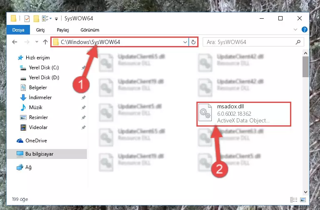Expand the address bar history dropdown

[185, 42]
